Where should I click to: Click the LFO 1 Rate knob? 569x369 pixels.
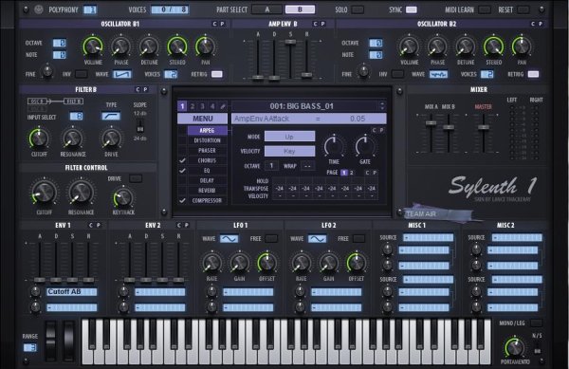point(211,263)
